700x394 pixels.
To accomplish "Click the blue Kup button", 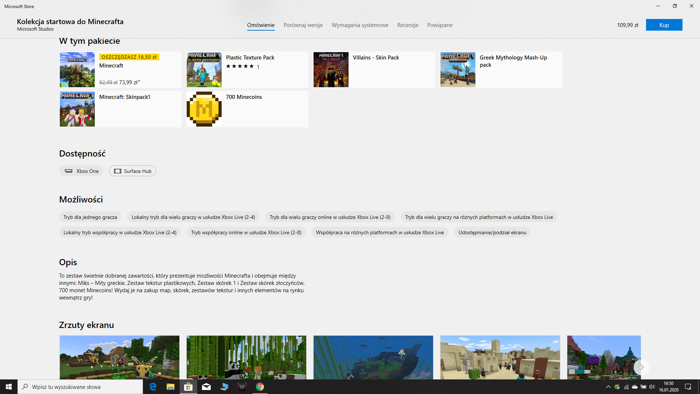I will [664, 25].
